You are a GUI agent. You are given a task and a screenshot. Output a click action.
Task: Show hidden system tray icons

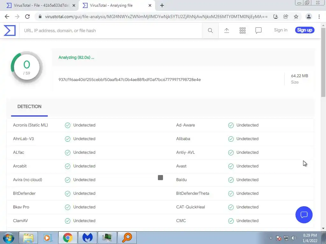click(271, 238)
